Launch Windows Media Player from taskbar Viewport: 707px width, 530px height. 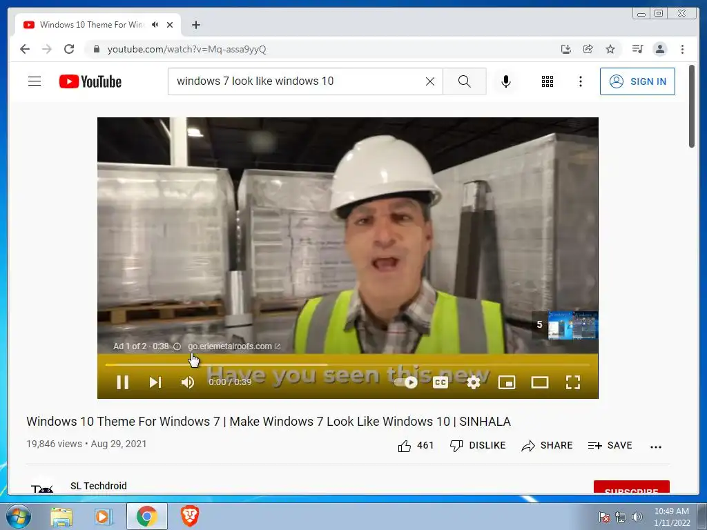pos(103,516)
